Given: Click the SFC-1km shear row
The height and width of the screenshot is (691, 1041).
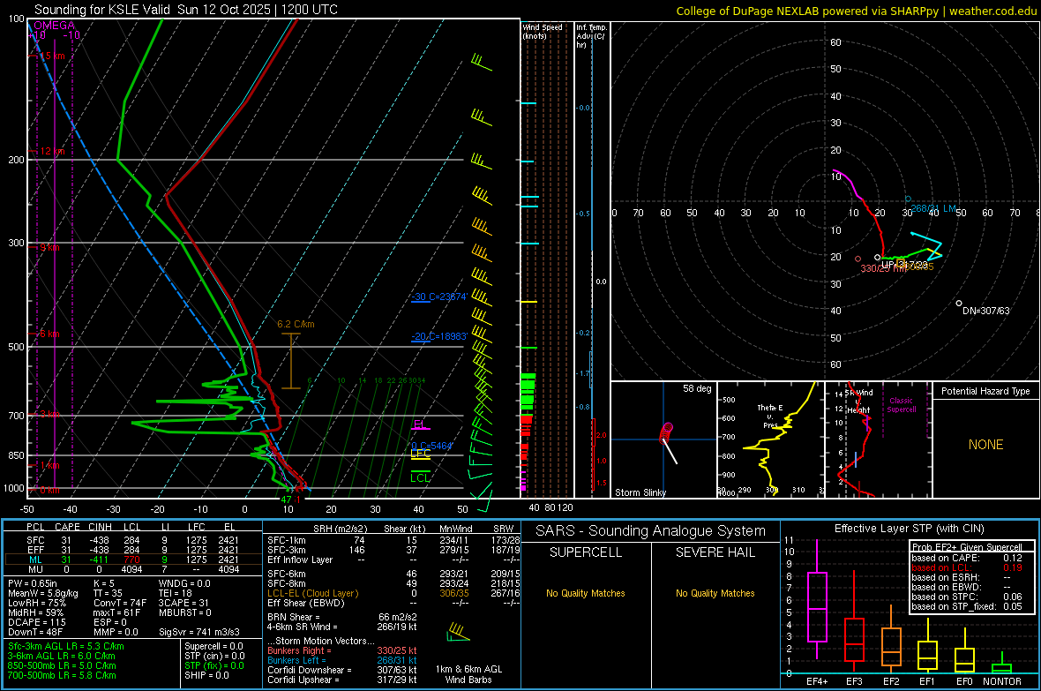Looking at the screenshot, I should pos(393,540).
